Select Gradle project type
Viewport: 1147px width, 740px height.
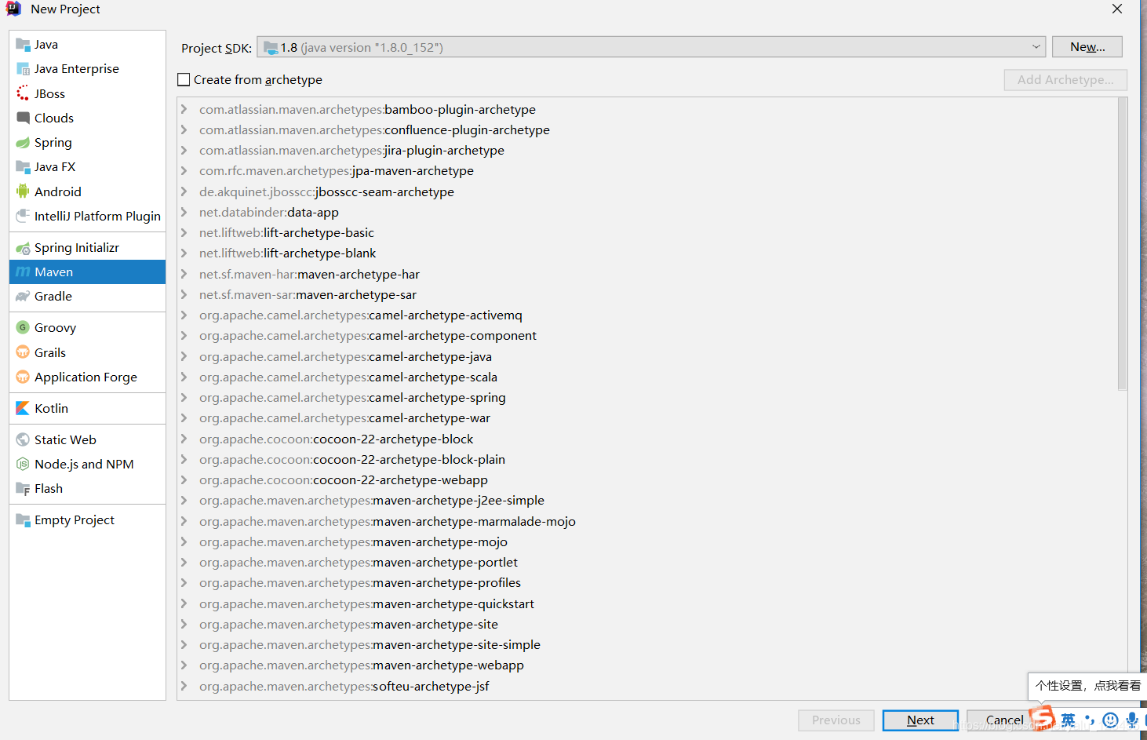coord(87,297)
